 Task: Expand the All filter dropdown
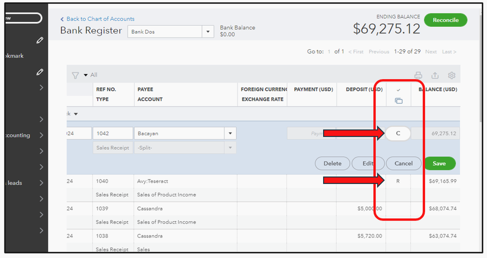(x=86, y=75)
